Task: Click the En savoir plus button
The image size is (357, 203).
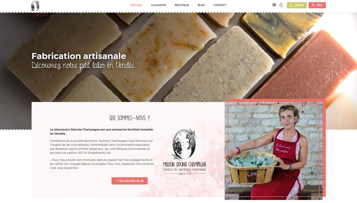Action: (x=130, y=181)
